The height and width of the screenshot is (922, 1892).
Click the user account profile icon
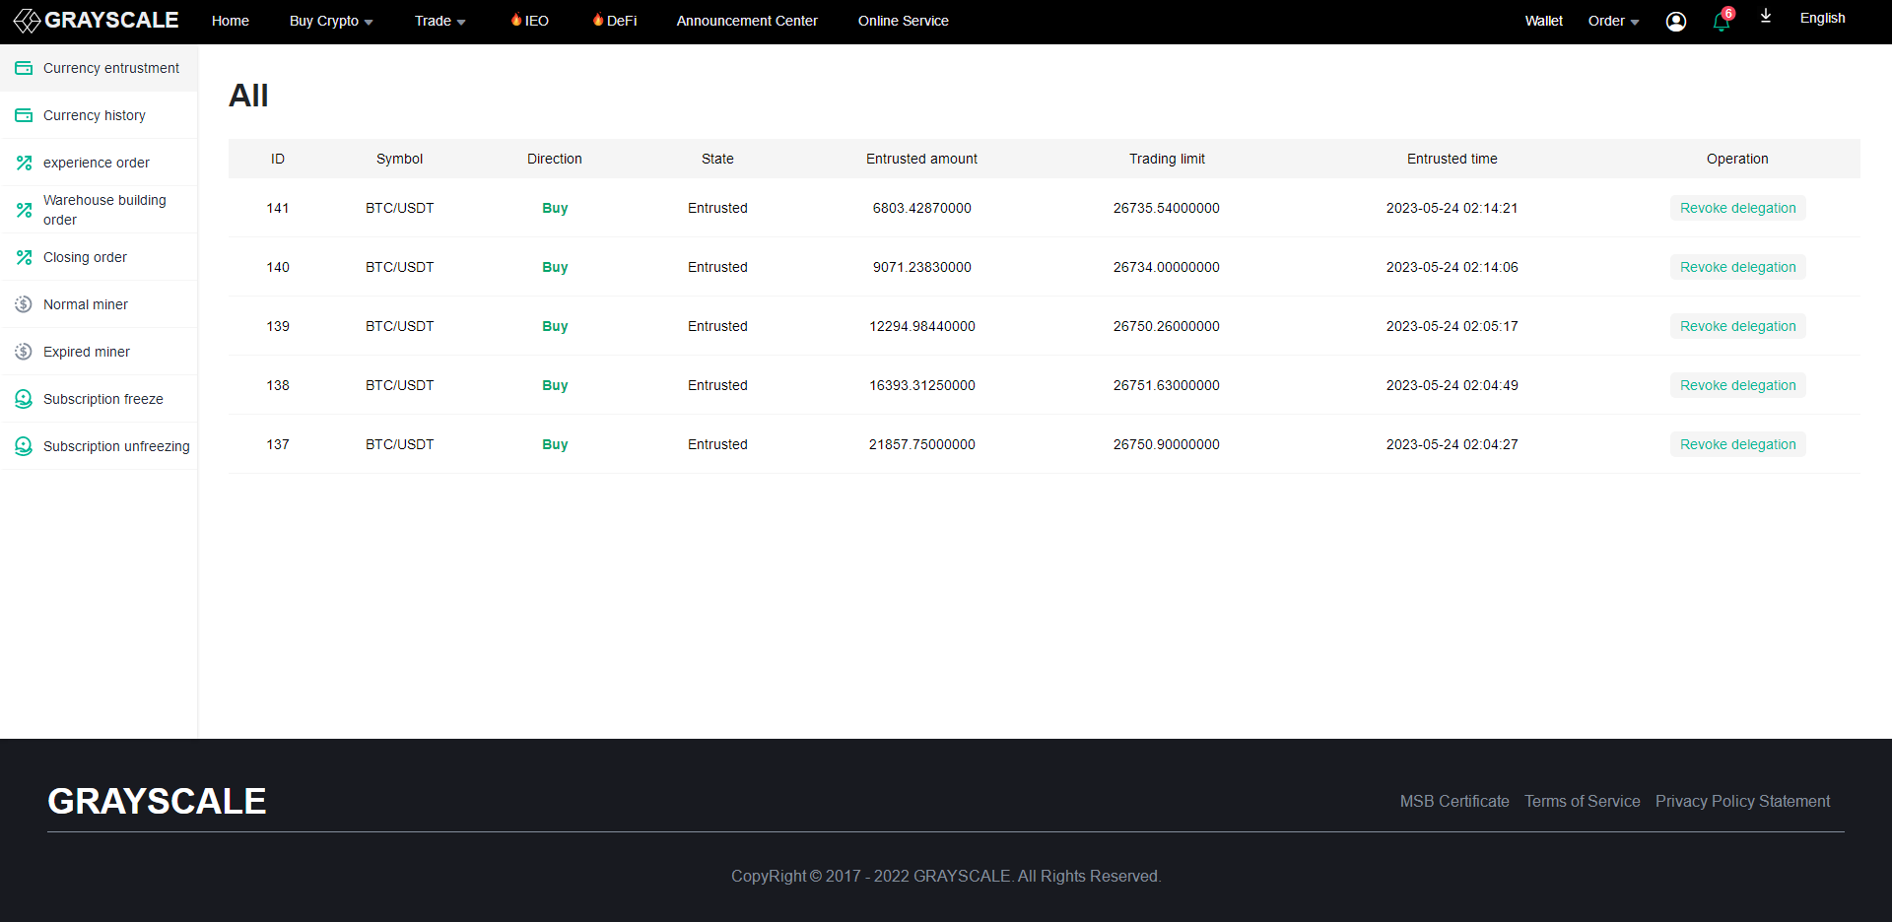click(x=1675, y=22)
